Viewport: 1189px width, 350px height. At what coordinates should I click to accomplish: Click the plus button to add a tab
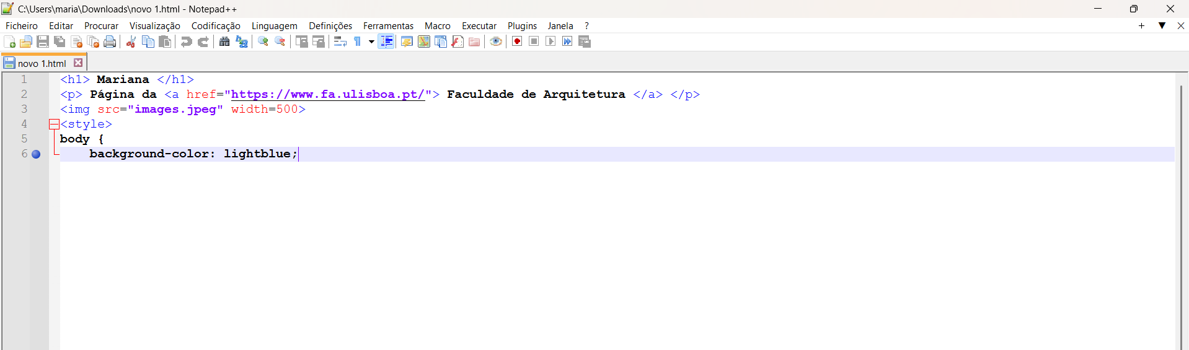click(1141, 25)
